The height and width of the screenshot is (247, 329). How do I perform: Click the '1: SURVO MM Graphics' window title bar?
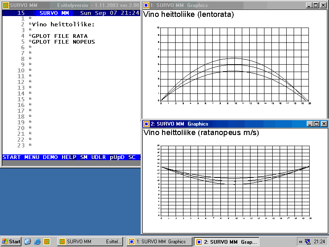click(x=234, y=5)
